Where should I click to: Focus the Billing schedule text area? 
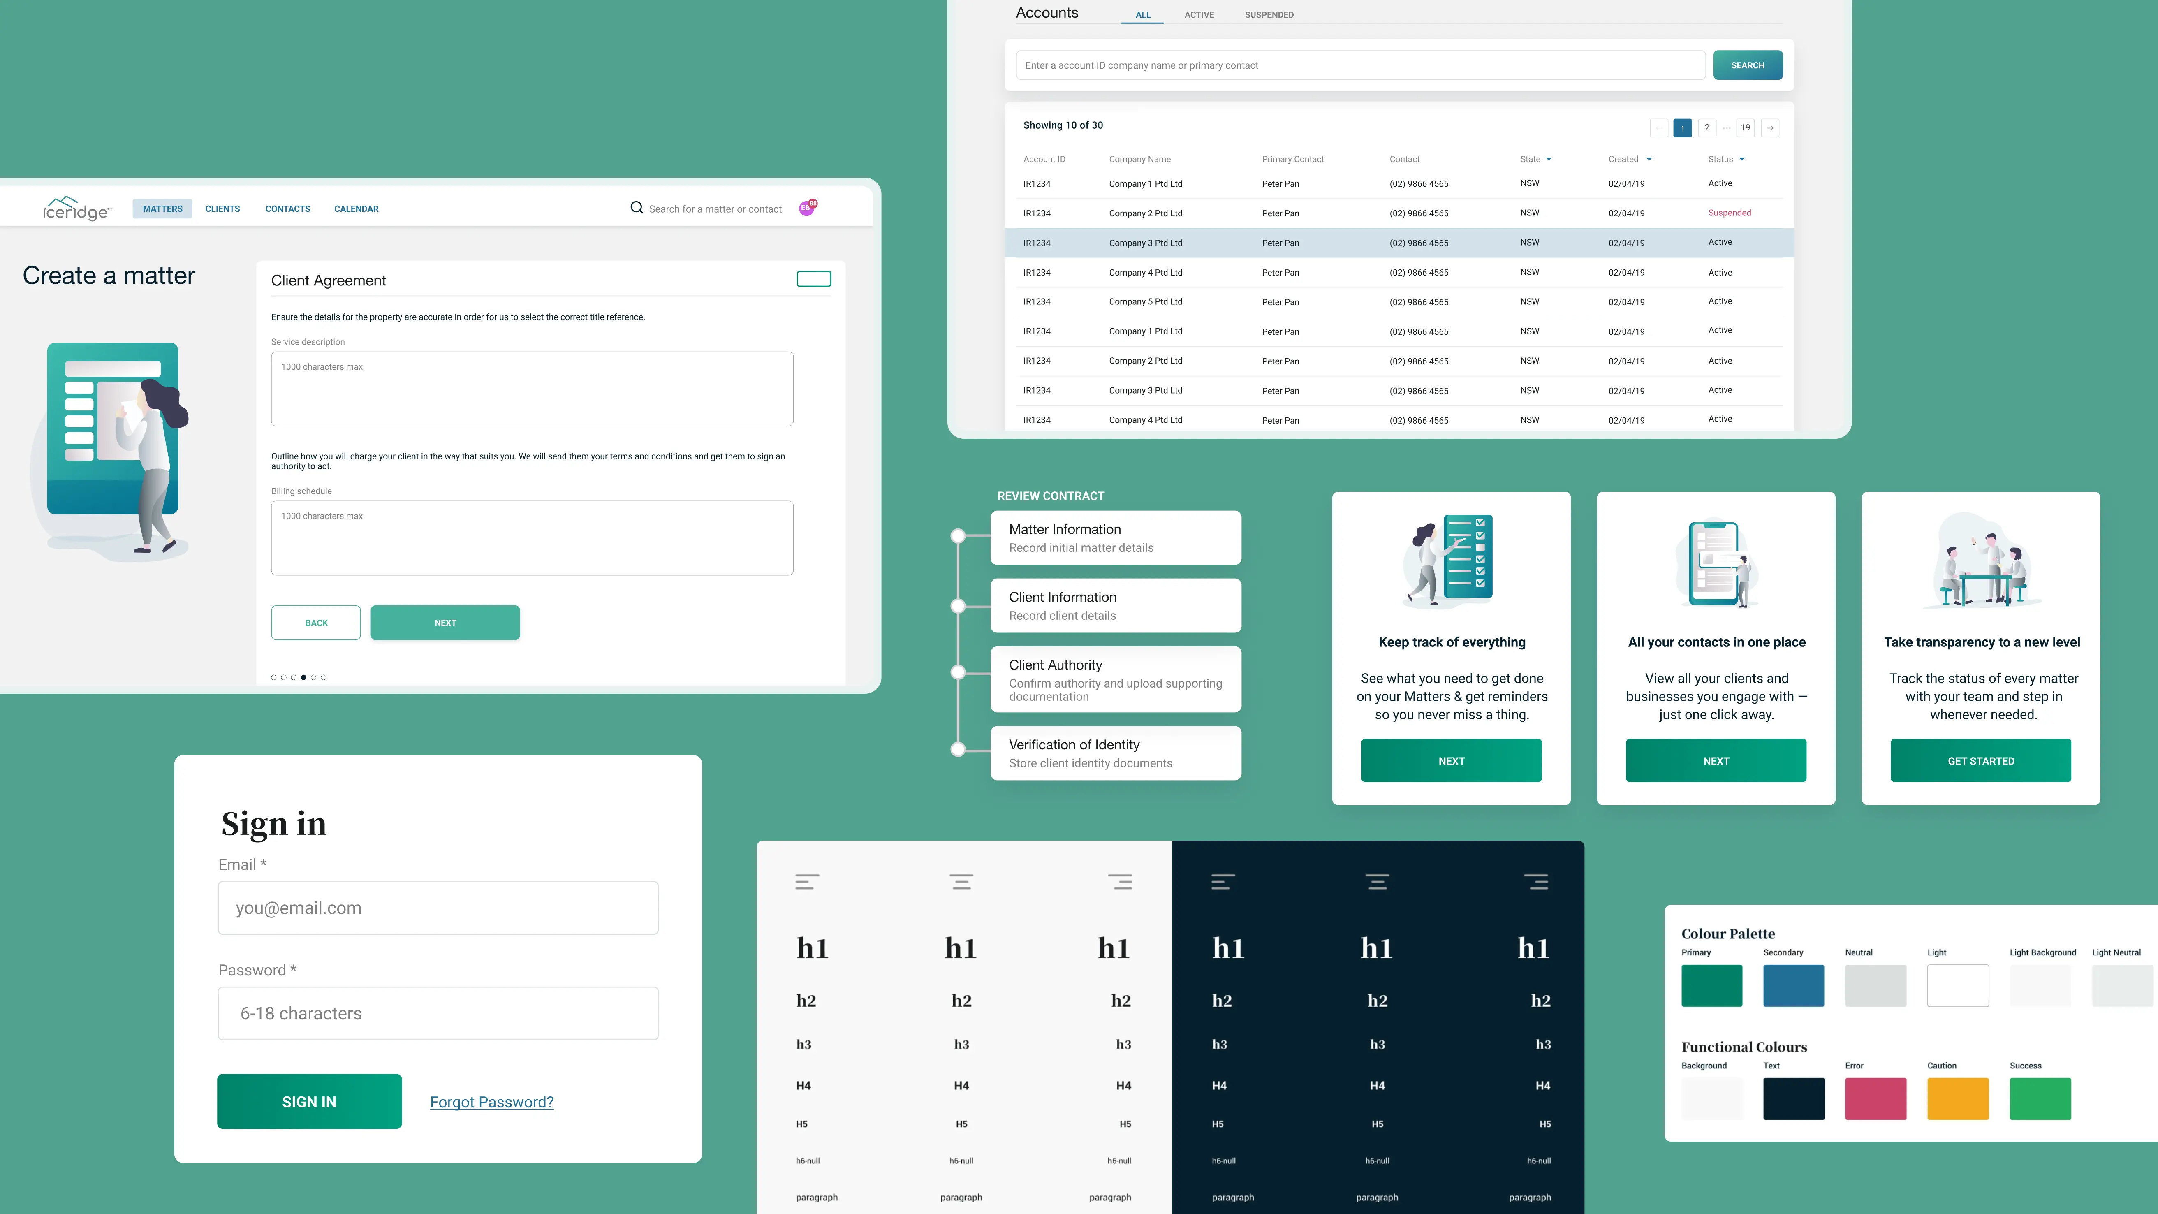532,538
